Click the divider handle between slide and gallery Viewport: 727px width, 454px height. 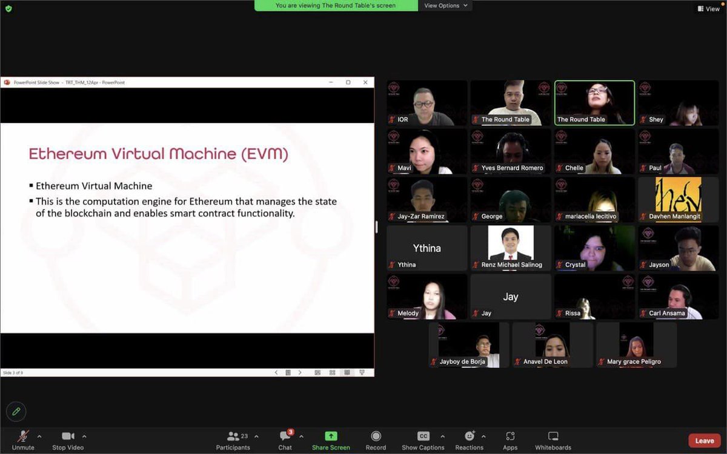pyautogui.click(x=377, y=227)
